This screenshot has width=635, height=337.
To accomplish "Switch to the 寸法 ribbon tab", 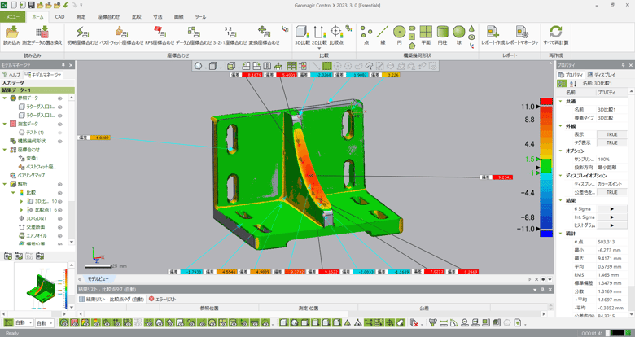I will point(158,16).
